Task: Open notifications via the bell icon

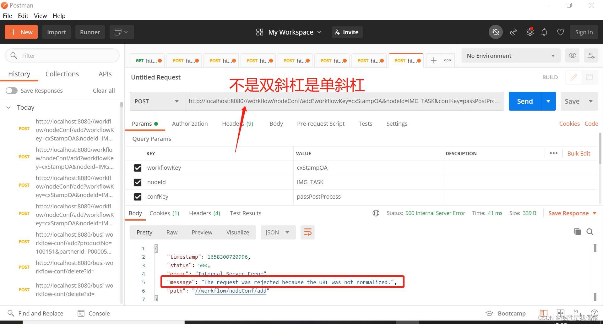Action: tap(544, 32)
